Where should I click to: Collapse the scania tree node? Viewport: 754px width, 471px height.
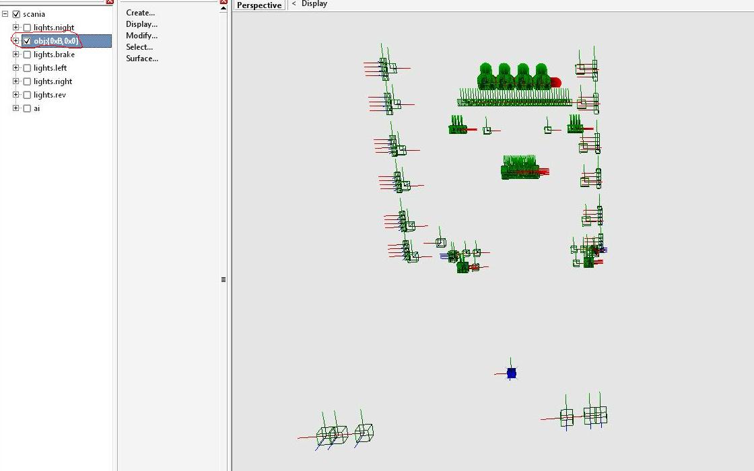5,14
